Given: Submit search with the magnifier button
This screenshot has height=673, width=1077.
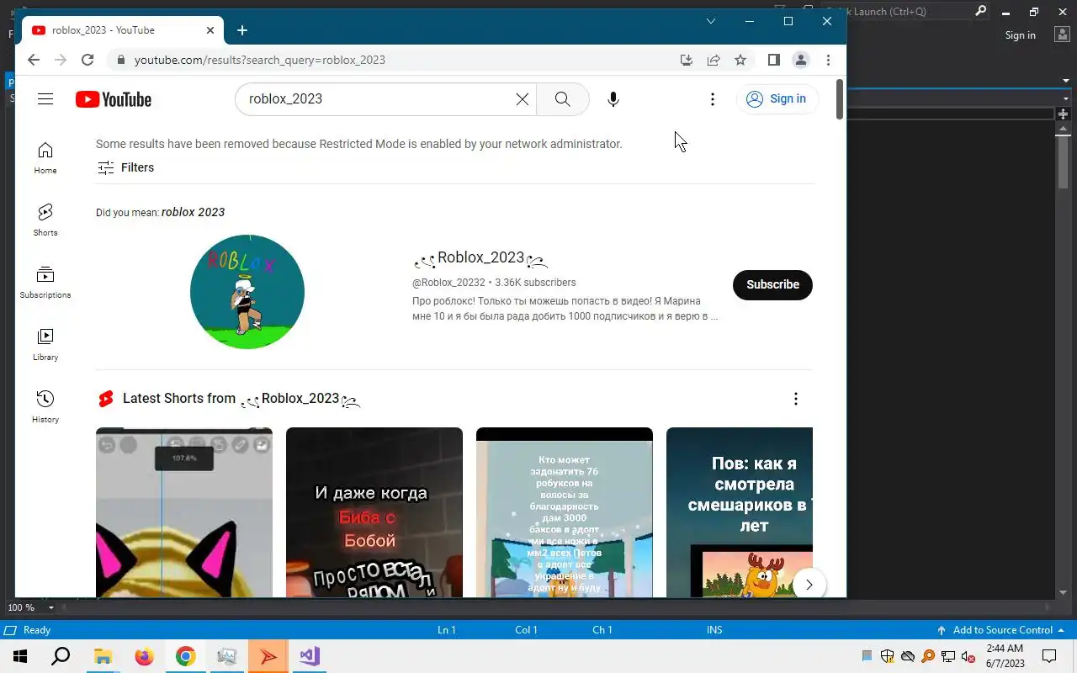Looking at the screenshot, I should click(562, 99).
